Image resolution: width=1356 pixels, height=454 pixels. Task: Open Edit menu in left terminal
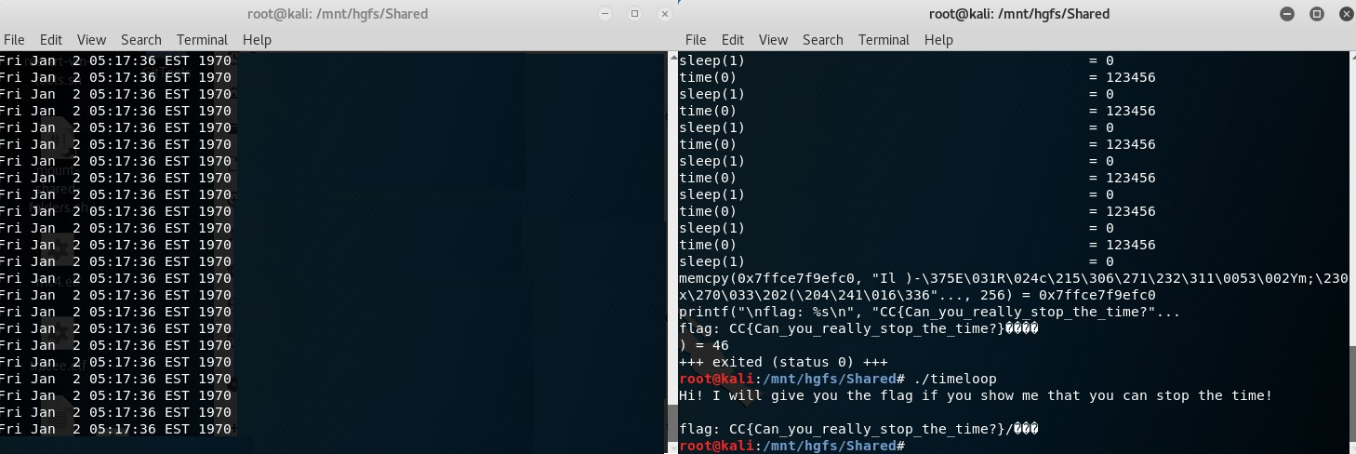click(x=51, y=40)
